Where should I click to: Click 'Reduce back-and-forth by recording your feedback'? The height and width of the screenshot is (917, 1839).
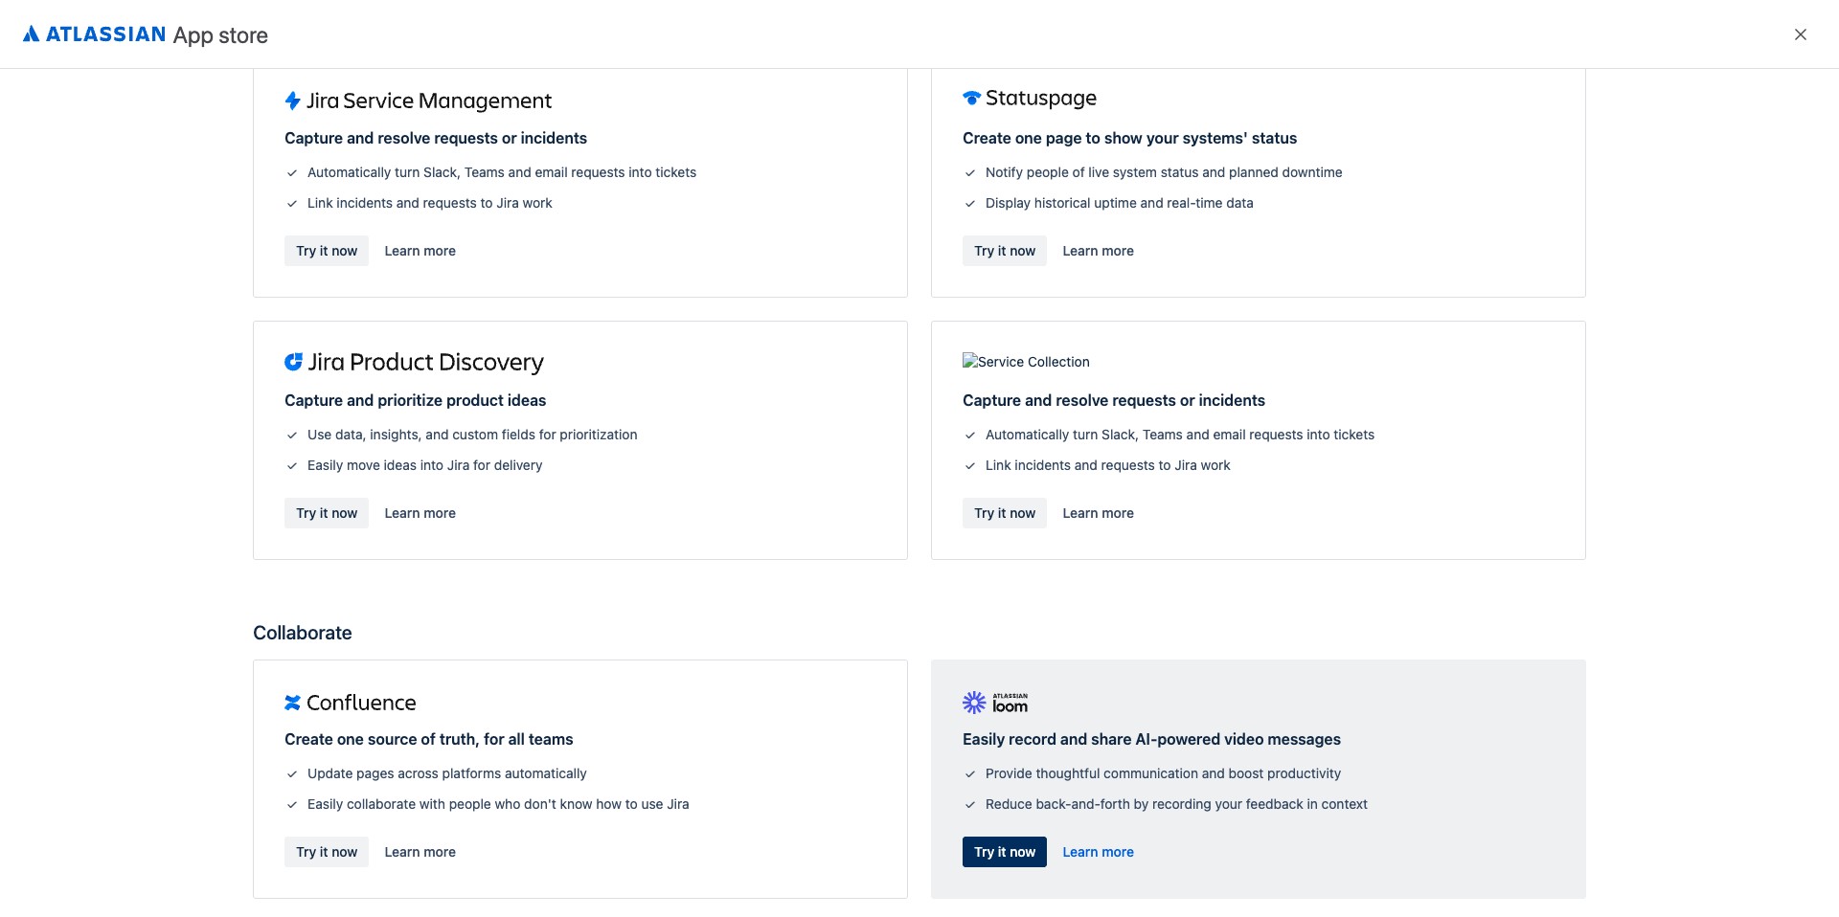click(x=1177, y=804)
